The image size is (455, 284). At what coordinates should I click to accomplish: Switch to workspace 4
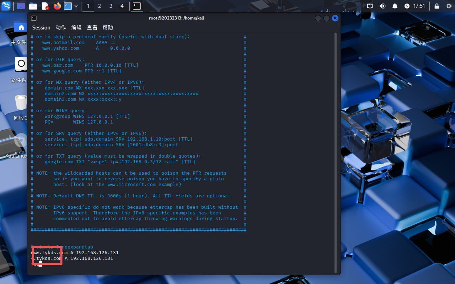tap(122, 6)
